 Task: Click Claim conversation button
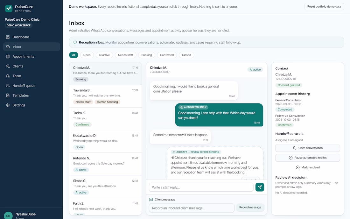[308, 148]
